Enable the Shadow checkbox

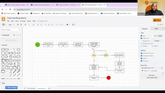click(x=142, y=46)
